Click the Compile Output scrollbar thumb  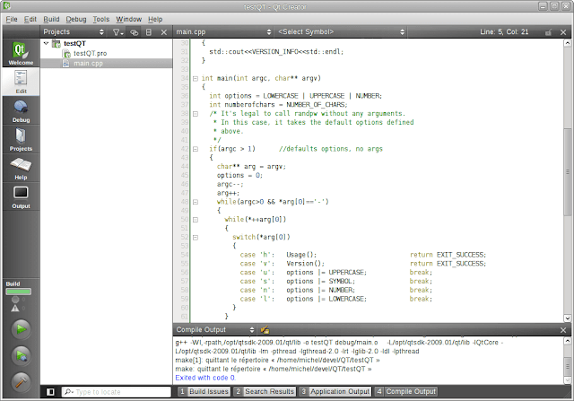[x=568, y=365]
